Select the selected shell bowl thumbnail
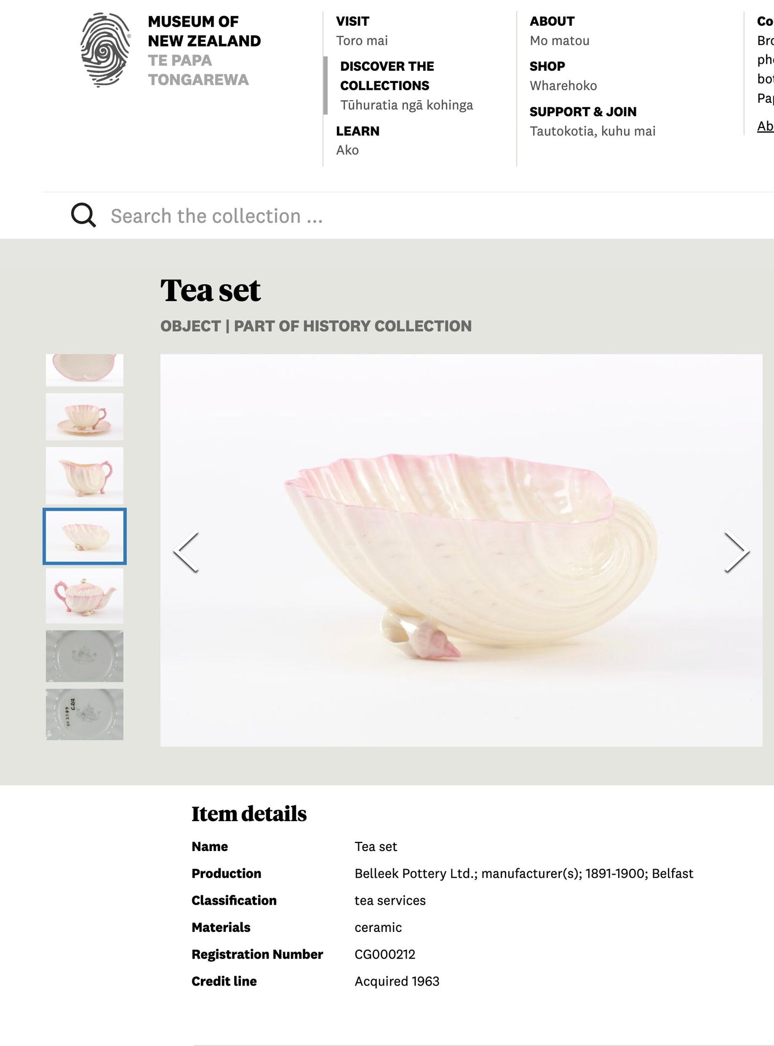 pyautogui.click(x=85, y=536)
